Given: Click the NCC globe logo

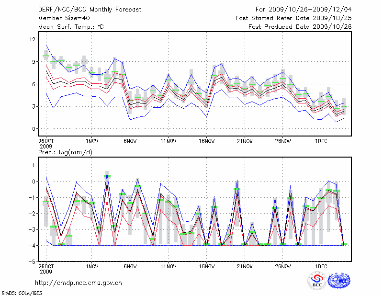Looking at the screenshot, I should click(x=339, y=281).
